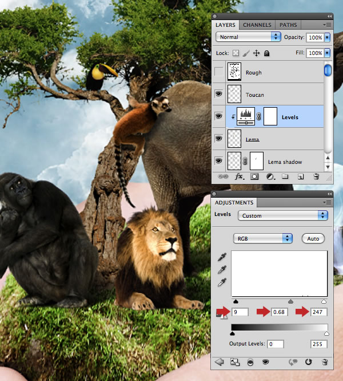Hide the Toucan layer
The image size is (343, 381).
(218, 94)
